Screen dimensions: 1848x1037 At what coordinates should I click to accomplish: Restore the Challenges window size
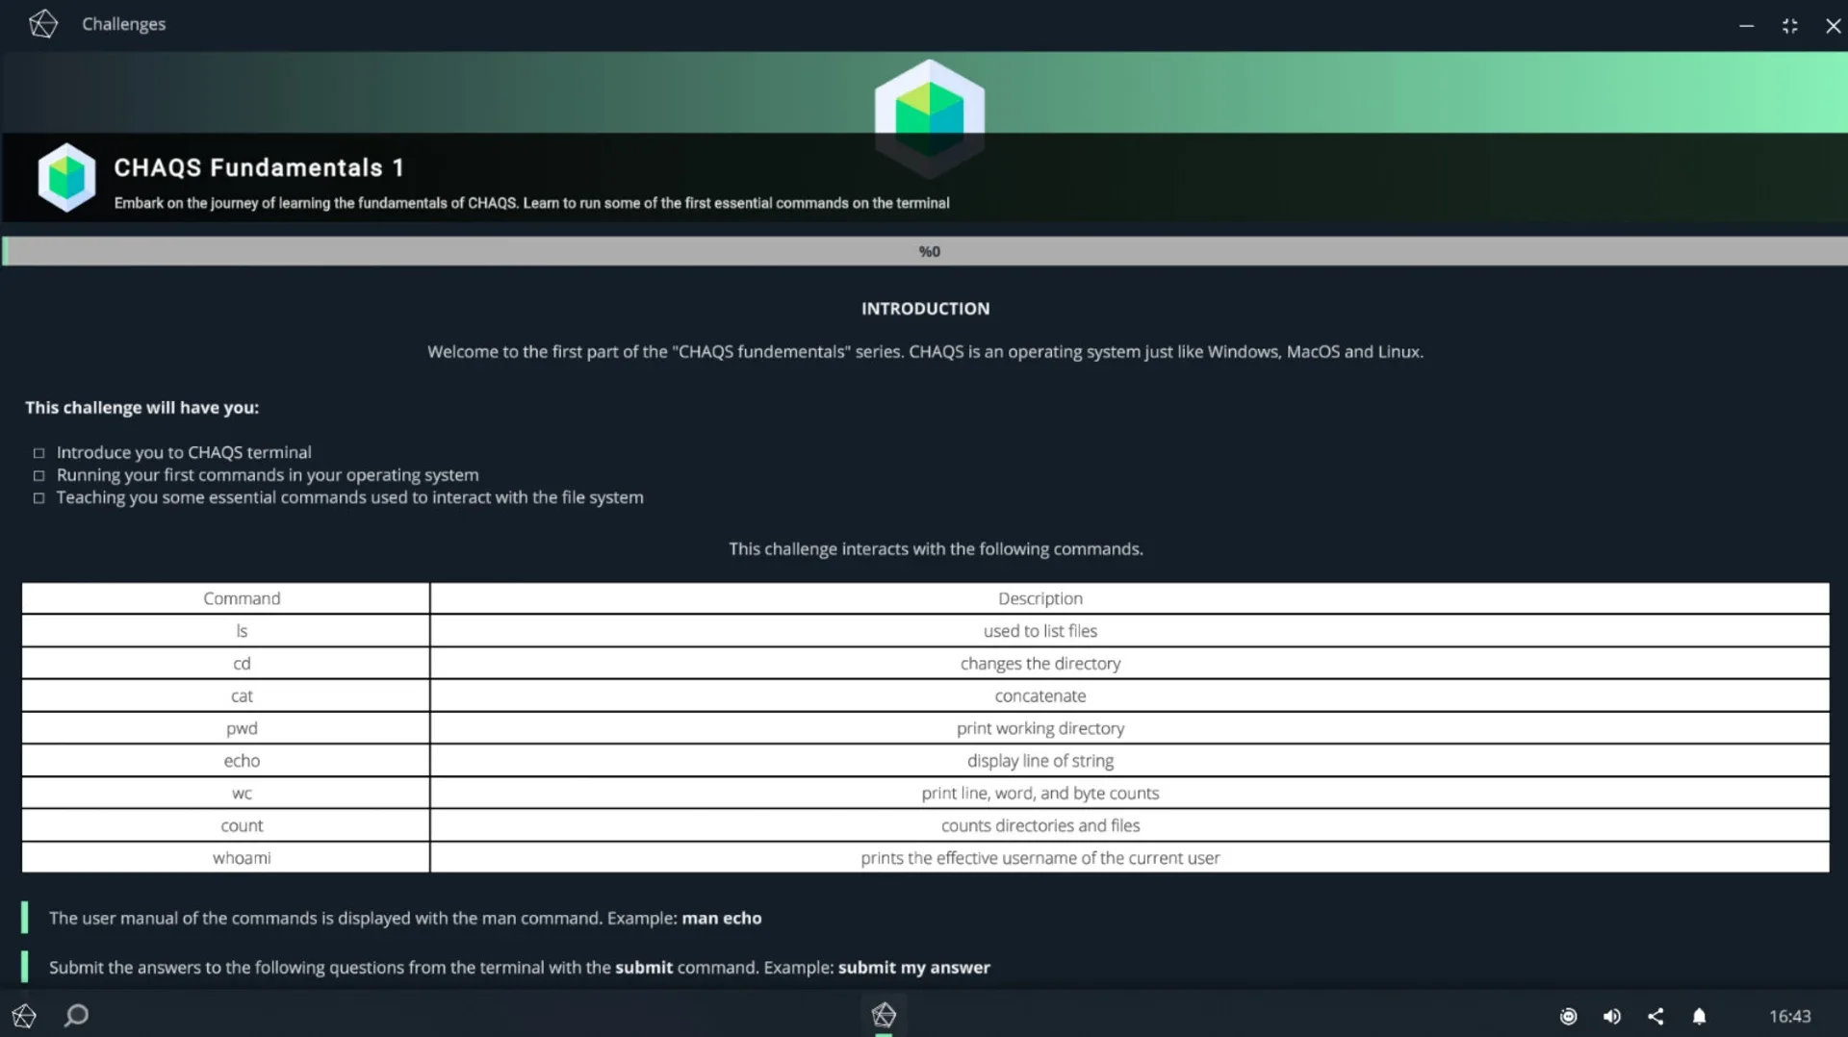click(1789, 26)
